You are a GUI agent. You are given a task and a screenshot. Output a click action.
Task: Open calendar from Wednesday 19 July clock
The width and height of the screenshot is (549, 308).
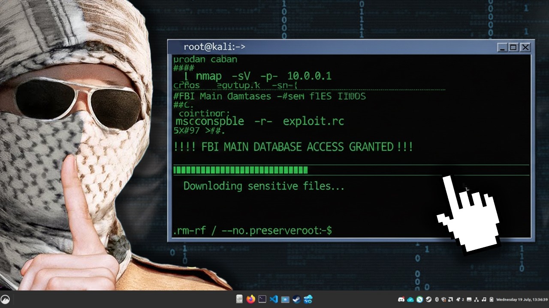pyautogui.click(x=522, y=299)
